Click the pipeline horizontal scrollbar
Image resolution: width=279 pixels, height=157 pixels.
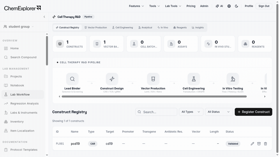coord(154,97)
